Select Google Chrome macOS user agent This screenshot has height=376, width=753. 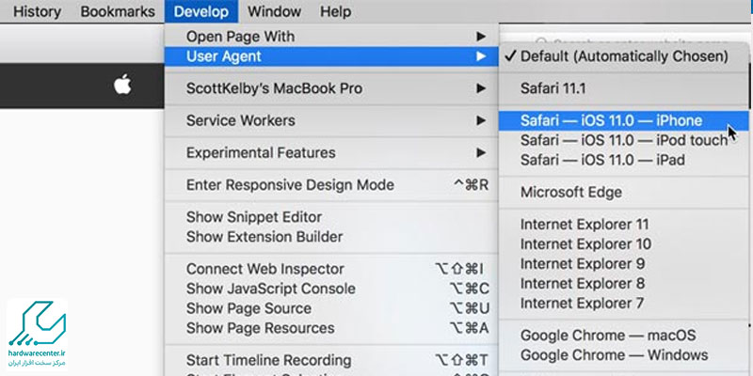point(623,336)
